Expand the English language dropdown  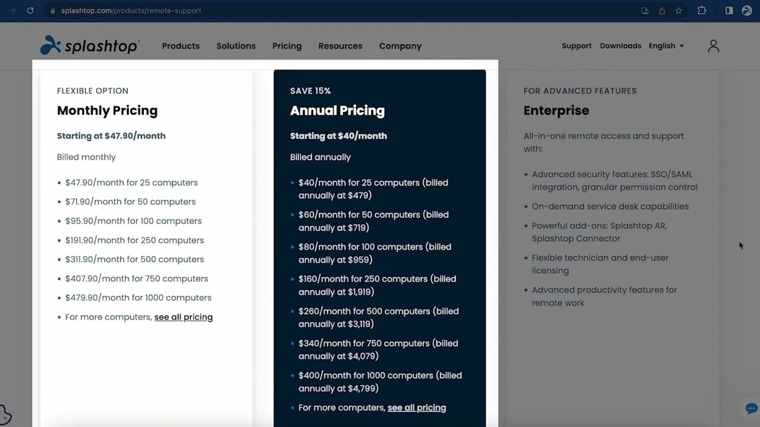[x=666, y=46]
